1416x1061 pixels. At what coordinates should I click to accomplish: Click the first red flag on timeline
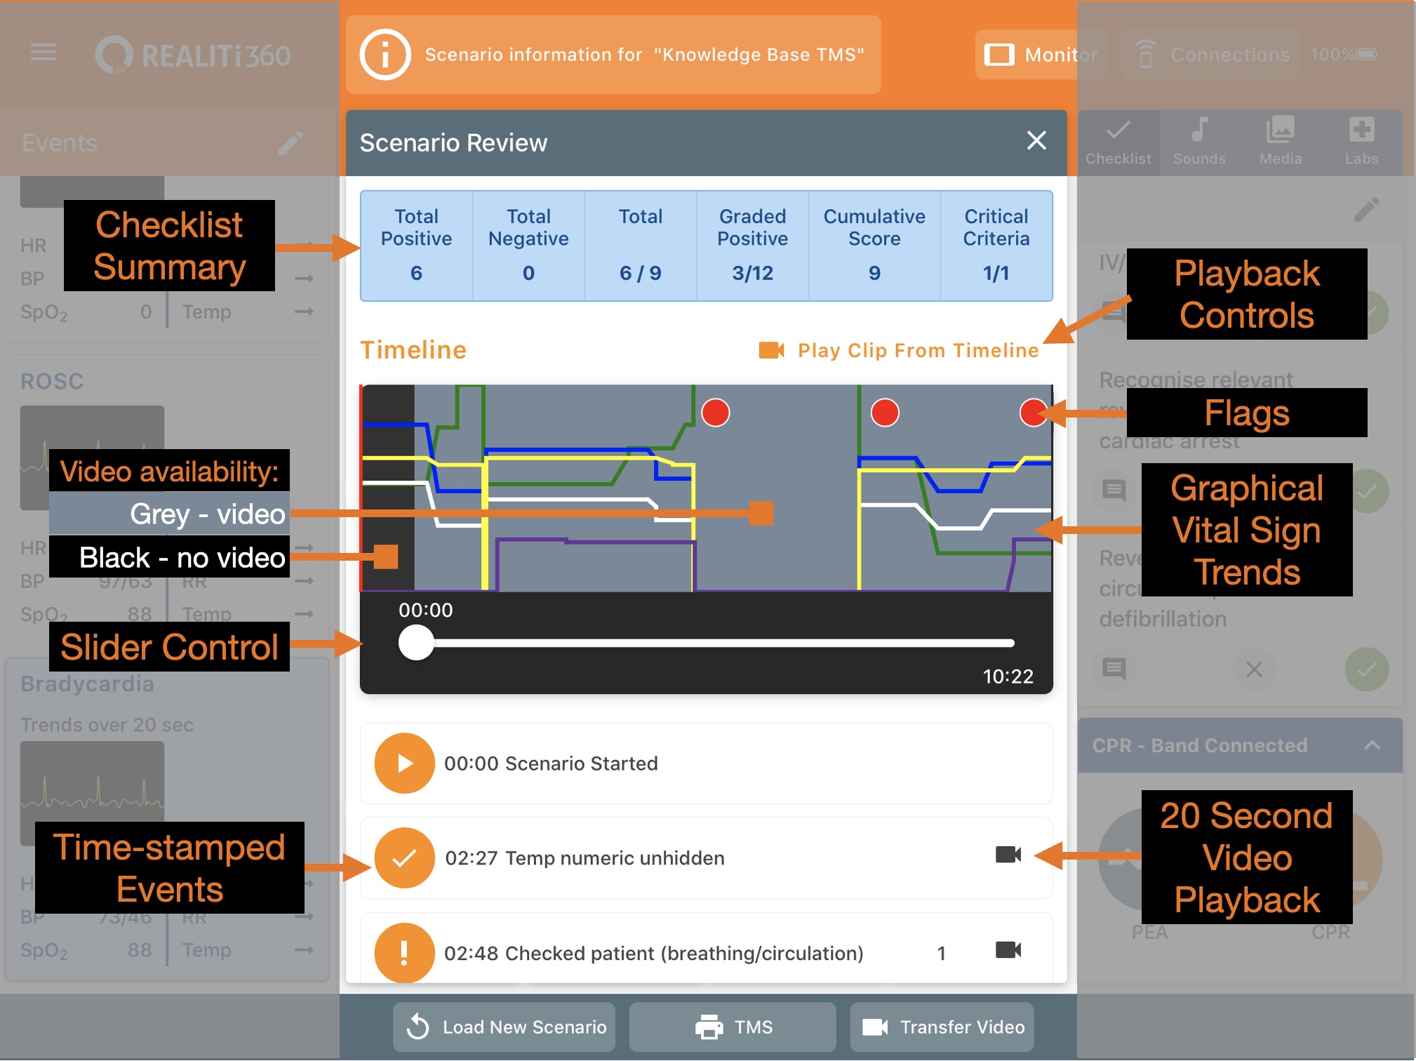click(x=716, y=413)
